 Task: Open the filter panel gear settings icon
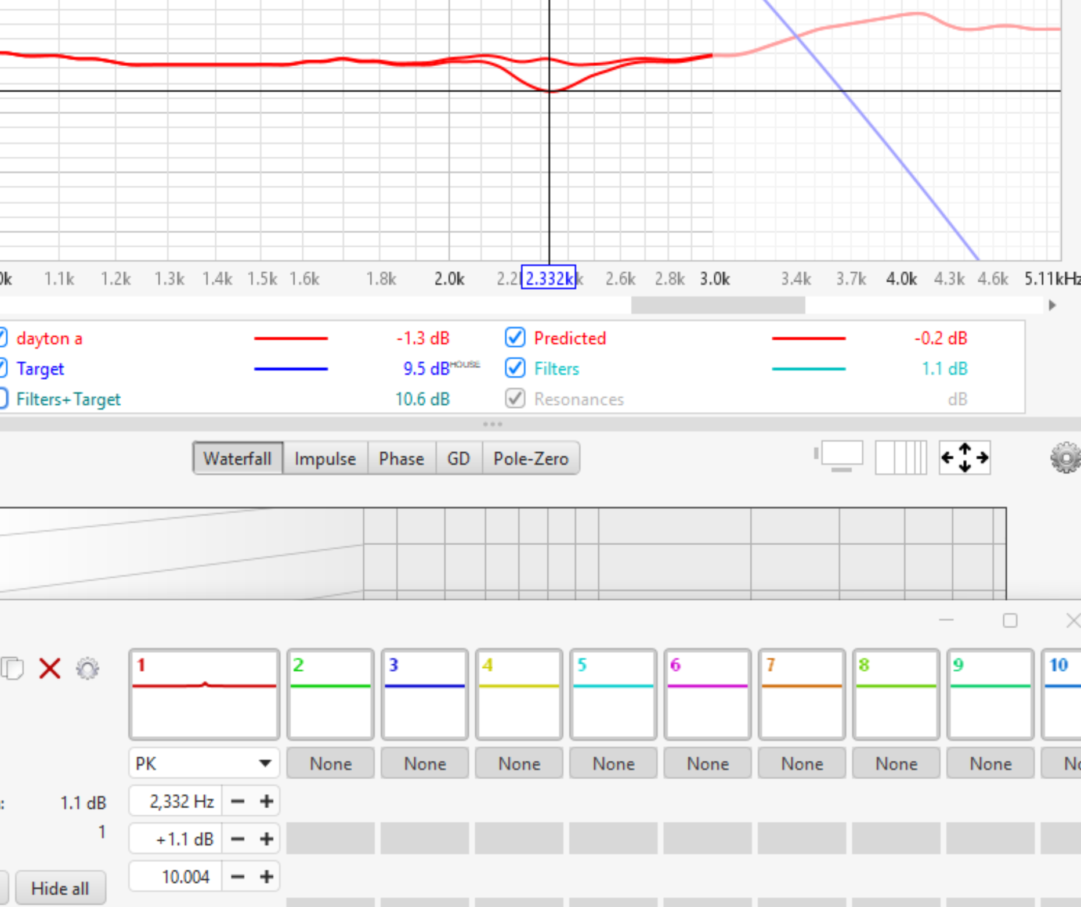pyautogui.click(x=88, y=669)
